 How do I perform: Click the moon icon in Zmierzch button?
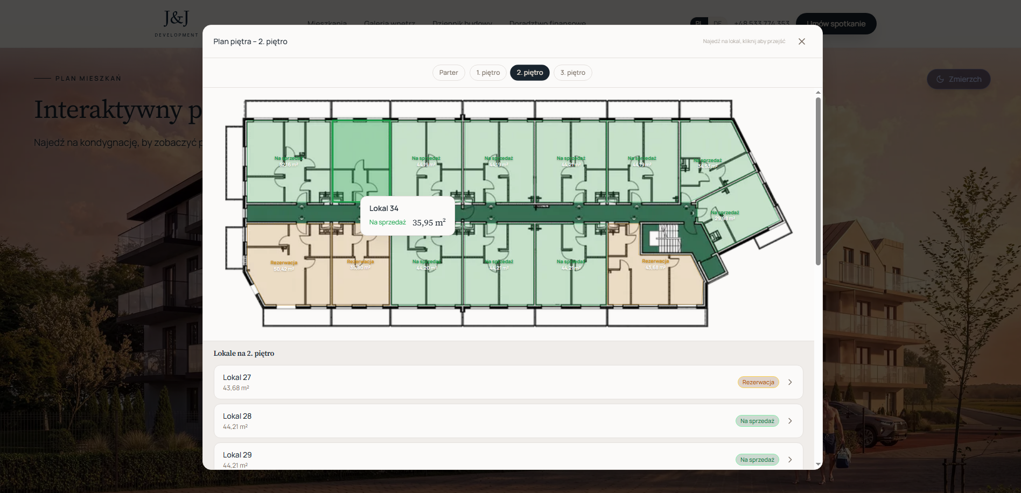(x=940, y=79)
